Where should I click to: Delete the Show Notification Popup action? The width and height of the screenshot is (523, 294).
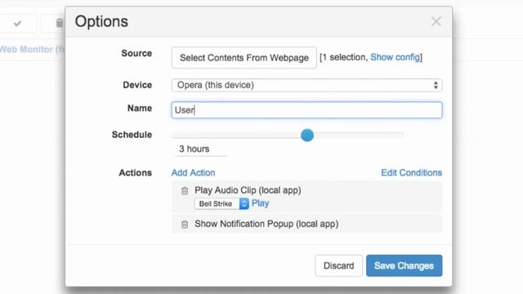pyautogui.click(x=185, y=225)
